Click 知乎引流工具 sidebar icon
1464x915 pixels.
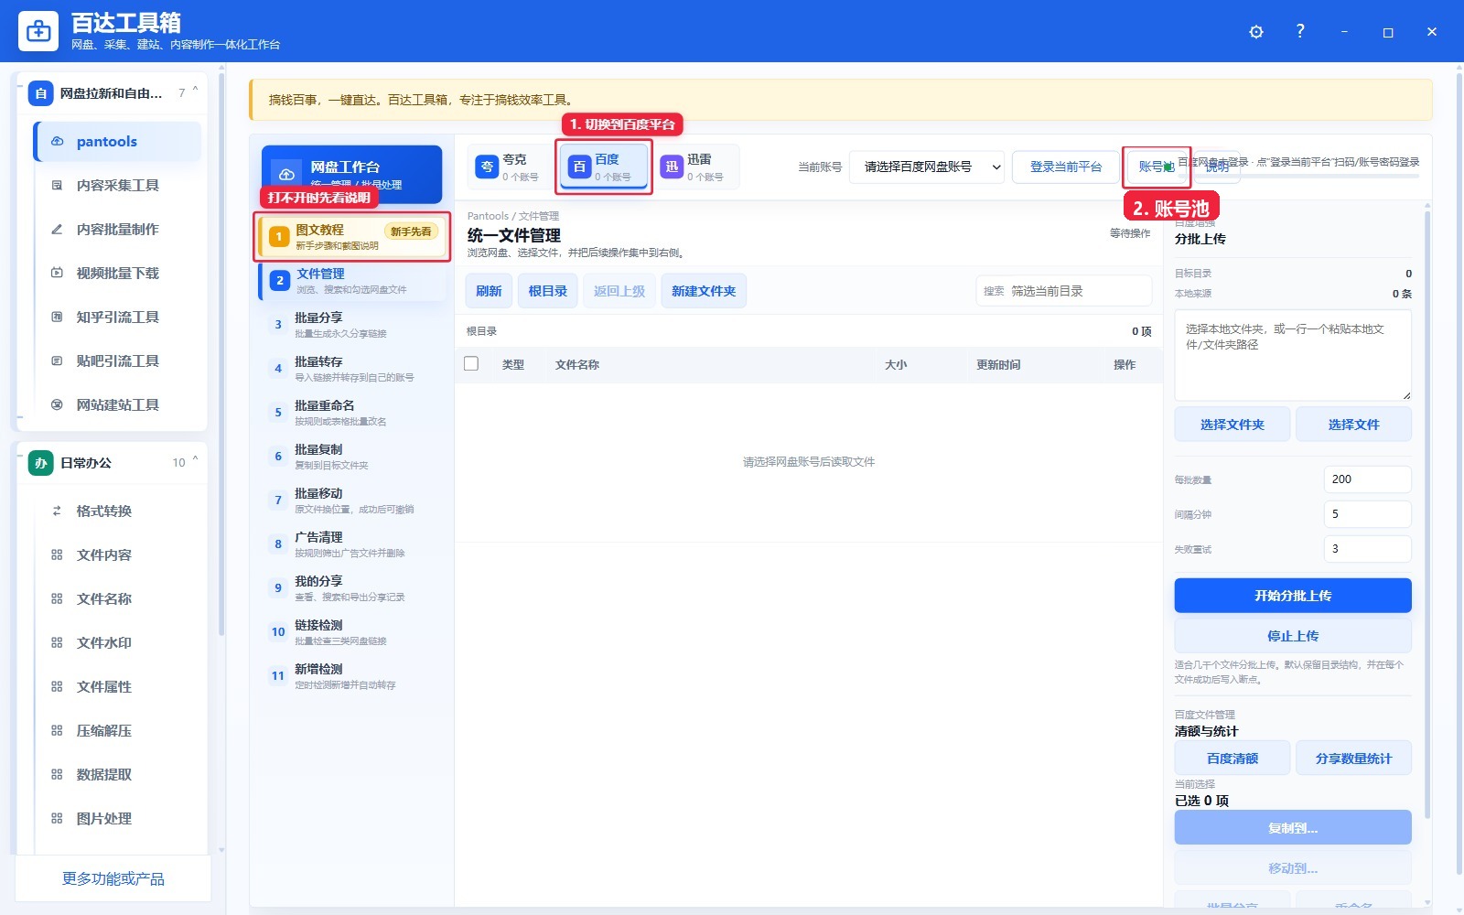pos(57,318)
